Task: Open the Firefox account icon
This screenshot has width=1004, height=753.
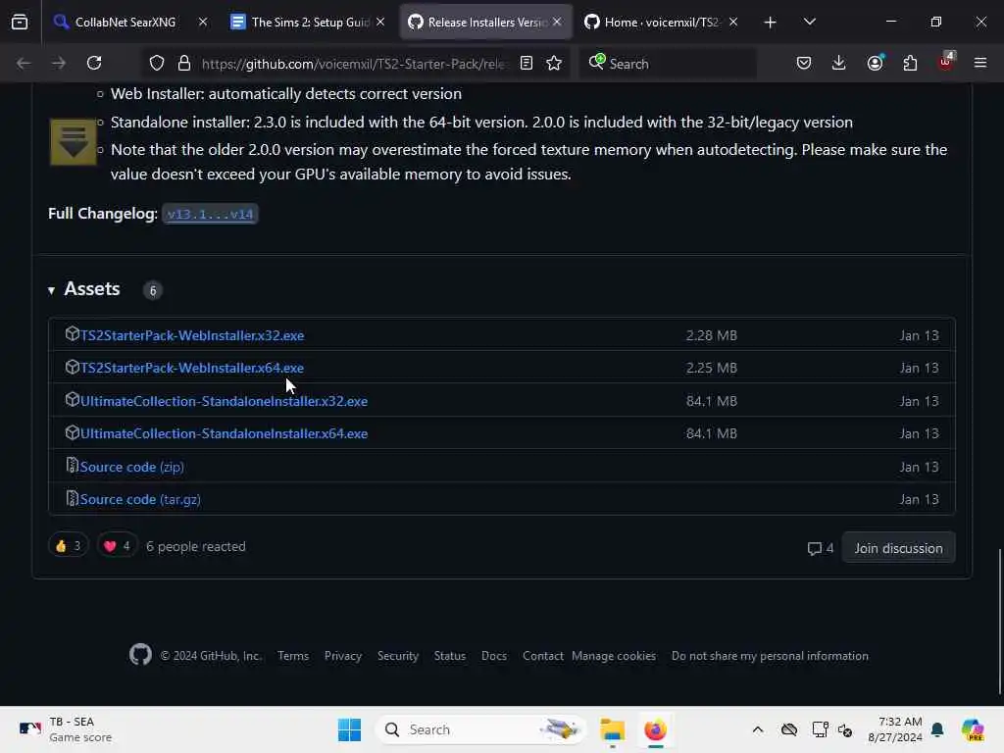Action: click(875, 63)
